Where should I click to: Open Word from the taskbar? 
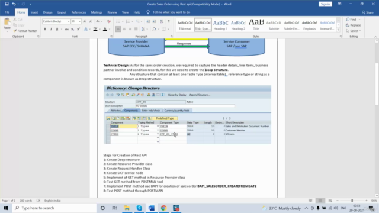pos(152,208)
